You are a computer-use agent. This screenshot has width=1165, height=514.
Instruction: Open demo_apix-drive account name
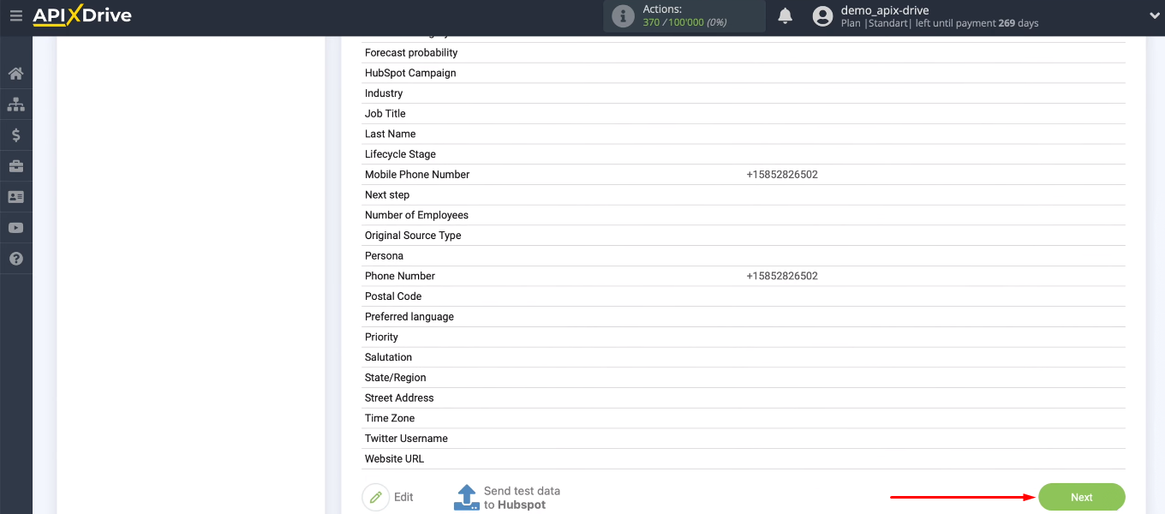coord(885,10)
